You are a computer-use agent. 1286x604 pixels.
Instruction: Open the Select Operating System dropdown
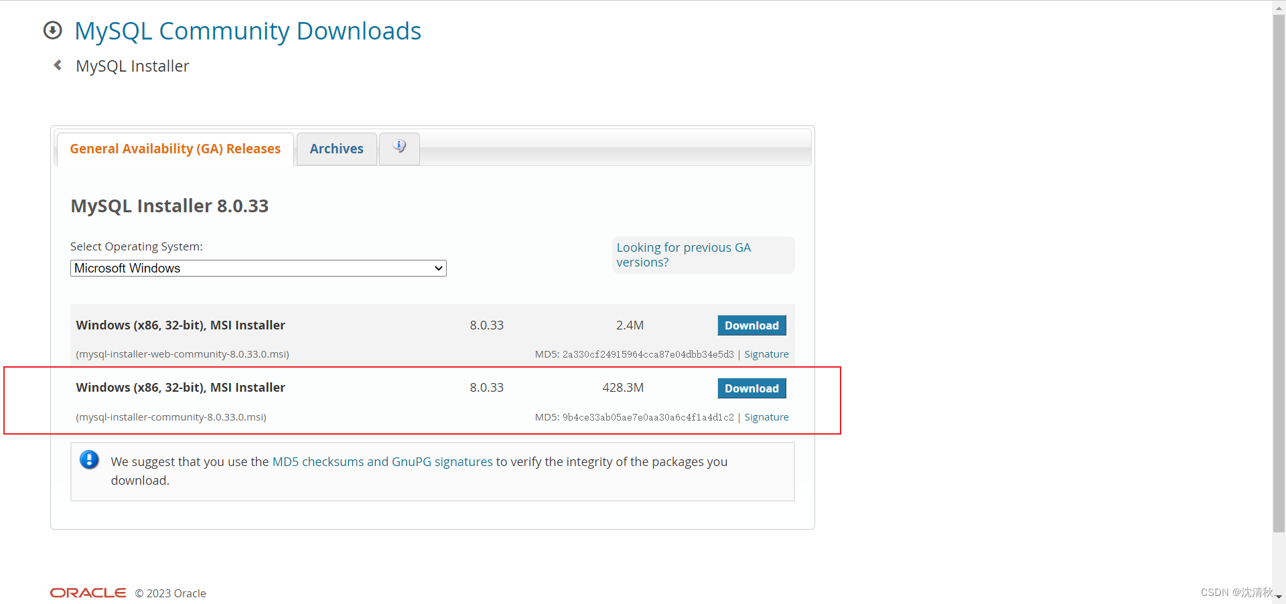[258, 268]
